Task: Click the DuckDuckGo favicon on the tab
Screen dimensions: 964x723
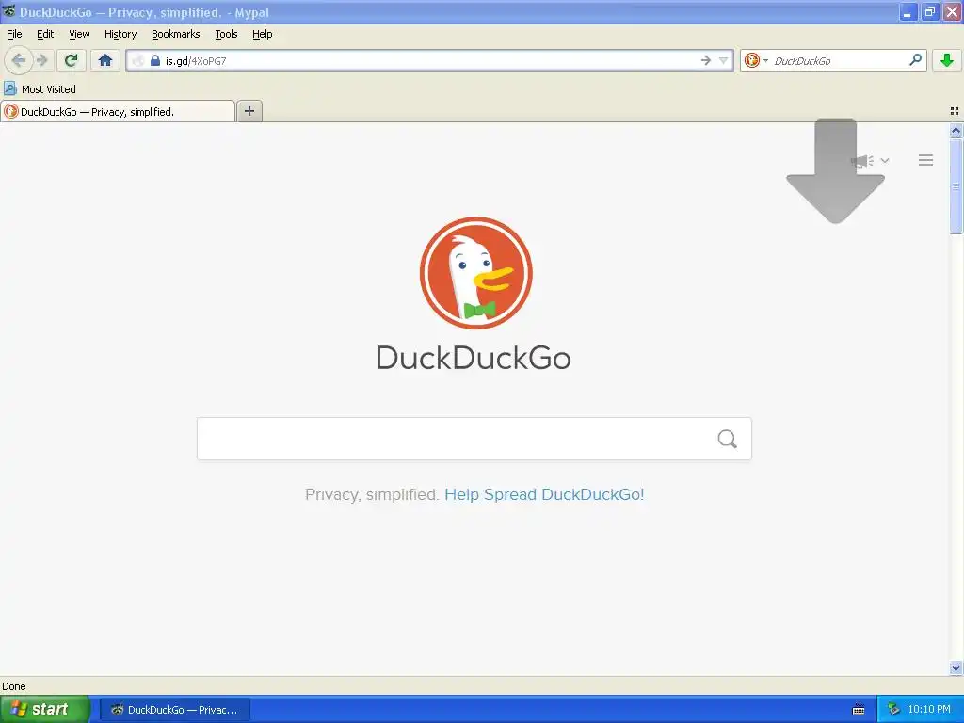Action: tap(11, 111)
